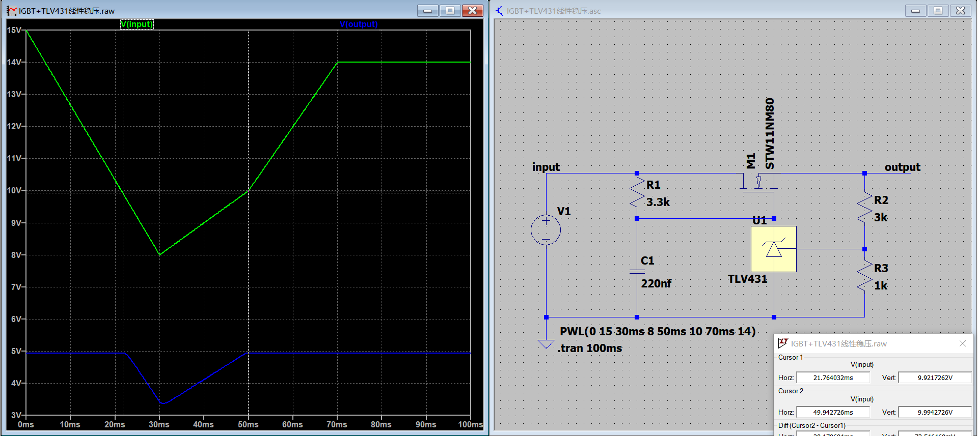Click the V(output) trace label in the plot
This screenshot has width=978, height=436.
(x=359, y=24)
